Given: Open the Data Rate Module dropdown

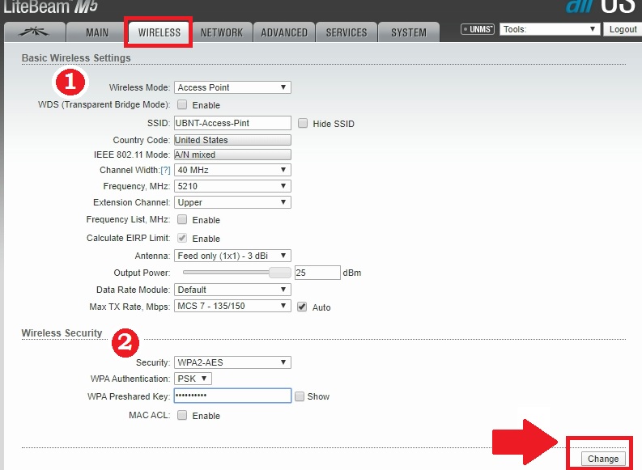Looking at the screenshot, I should pyautogui.click(x=232, y=290).
